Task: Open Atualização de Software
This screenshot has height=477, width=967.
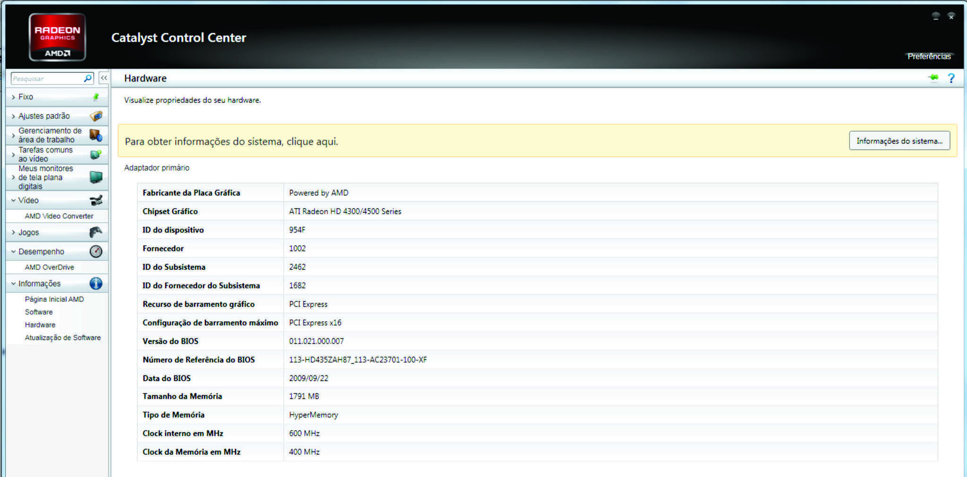Action: pyautogui.click(x=63, y=337)
